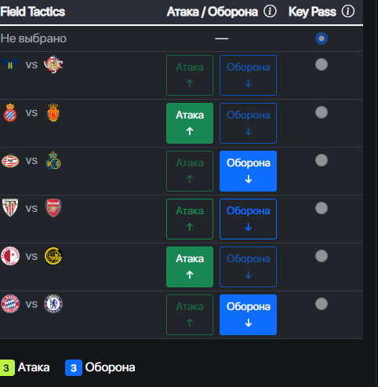Click the Arsenal team crest

coord(53,208)
